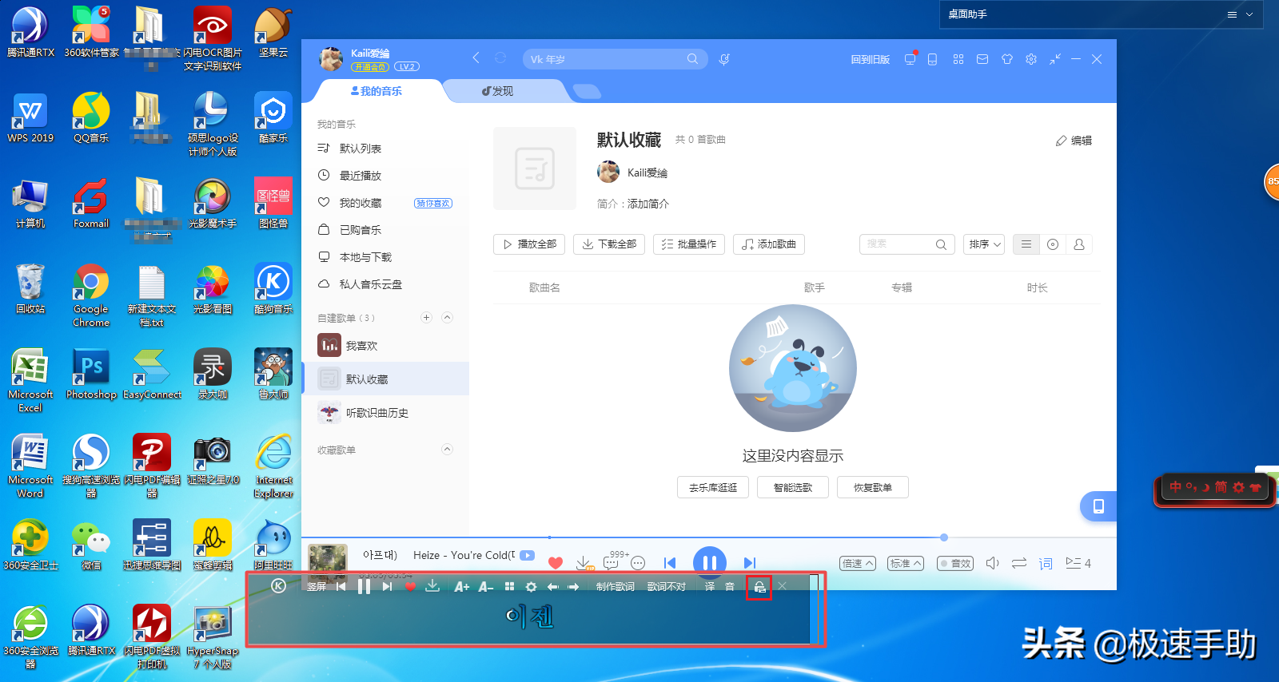Switch to the 我的音乐 tab
The height and width of the screenshot is (682, 1279).
377,91
